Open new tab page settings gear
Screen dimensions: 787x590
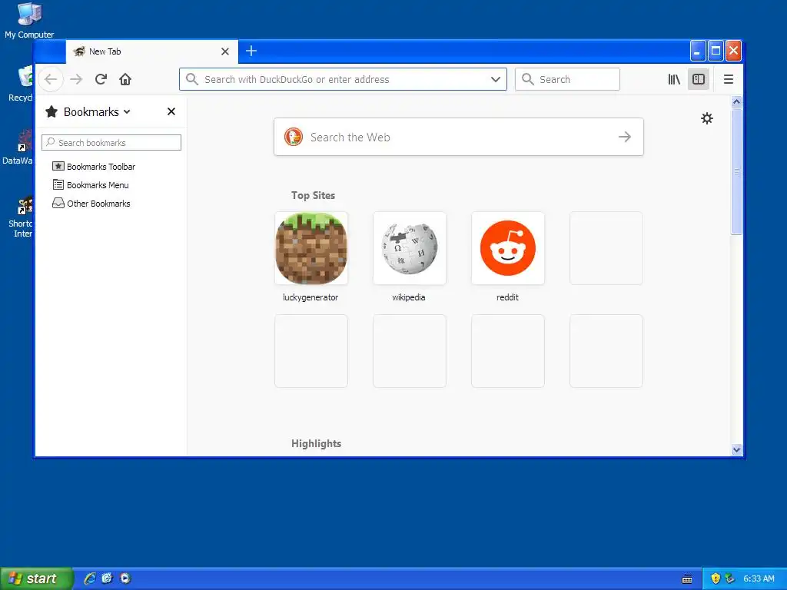pos(707,118)
